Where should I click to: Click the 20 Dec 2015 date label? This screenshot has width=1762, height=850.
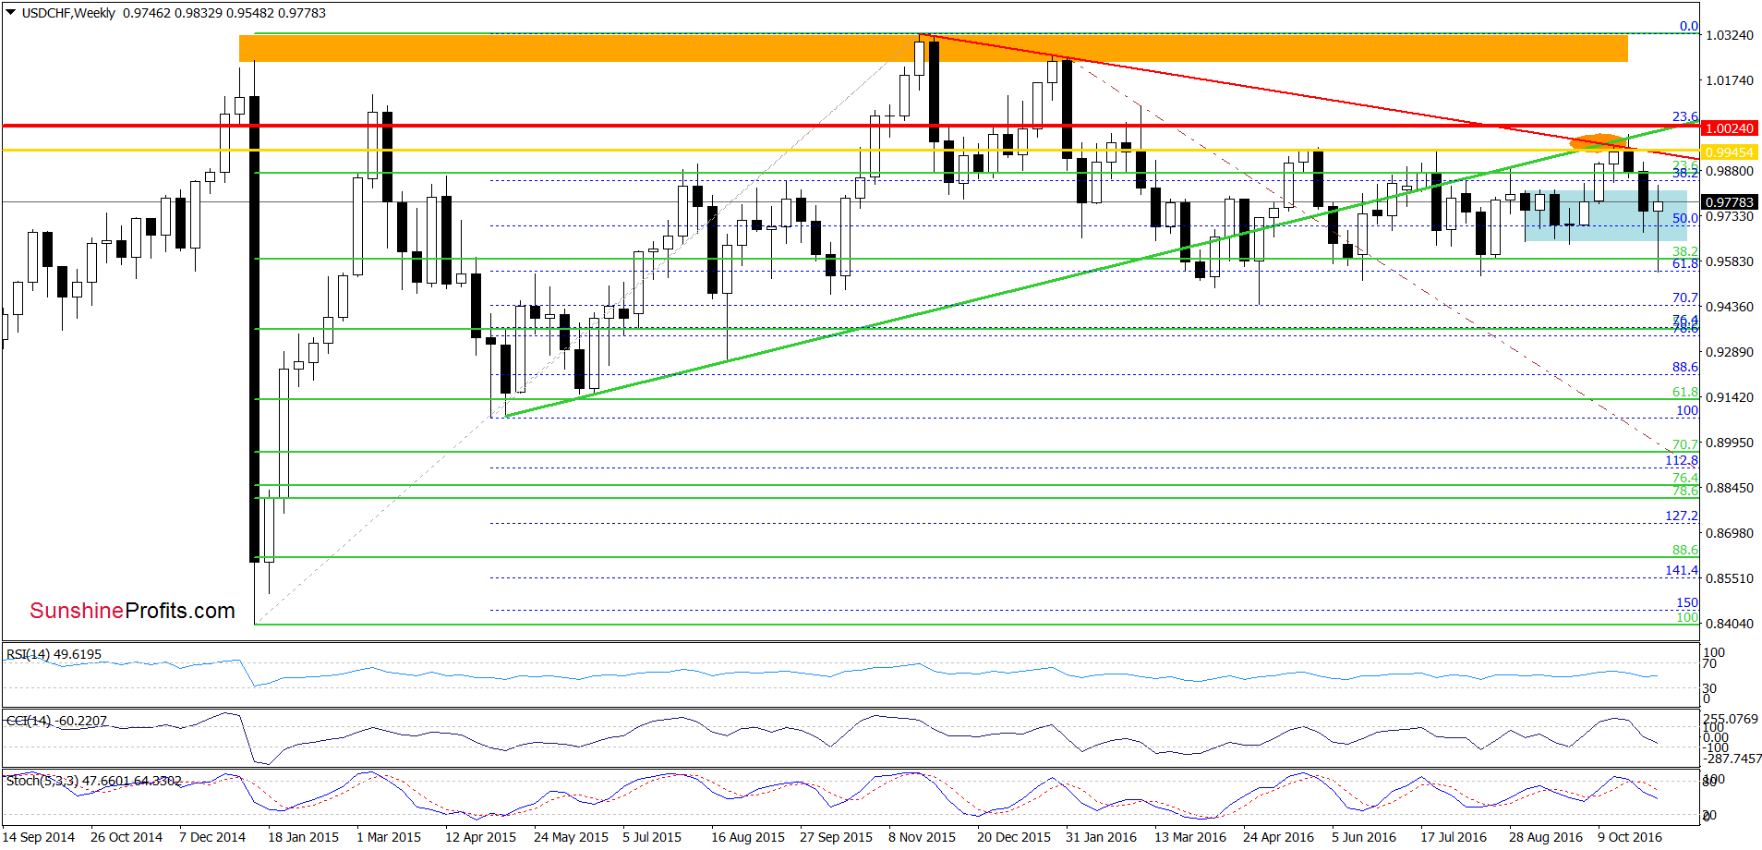pos(1014,837)
